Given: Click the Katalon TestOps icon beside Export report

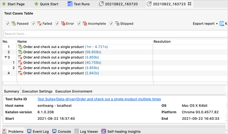Looking at the screenshot, I should (222, 23).
